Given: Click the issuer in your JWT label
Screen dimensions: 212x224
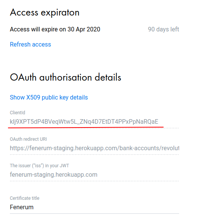Looking at the screenshot, I should click(x=39, y=166).
